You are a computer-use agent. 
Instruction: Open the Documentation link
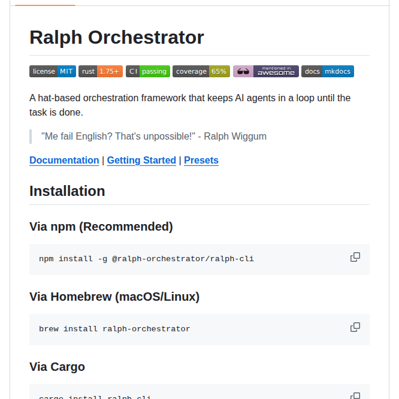click(x=64, y=161)
